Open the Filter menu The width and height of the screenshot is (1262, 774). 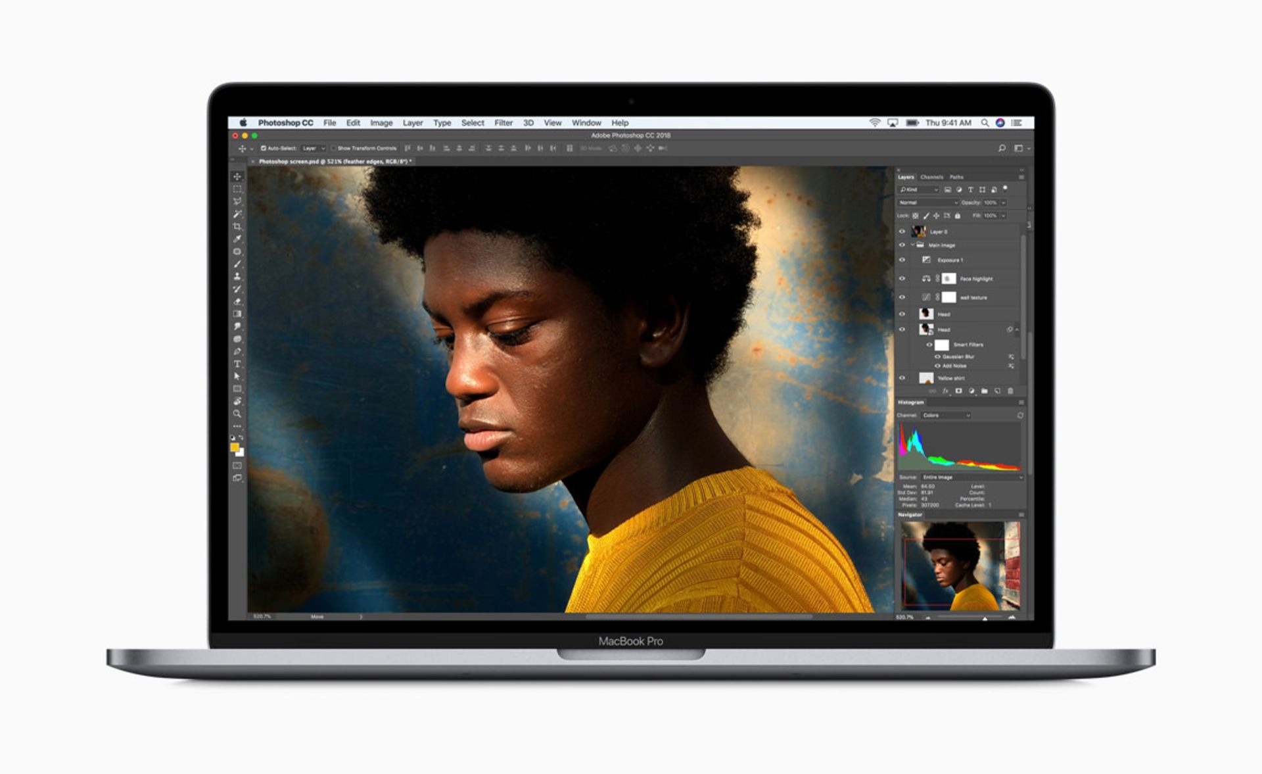coord(503,123)
